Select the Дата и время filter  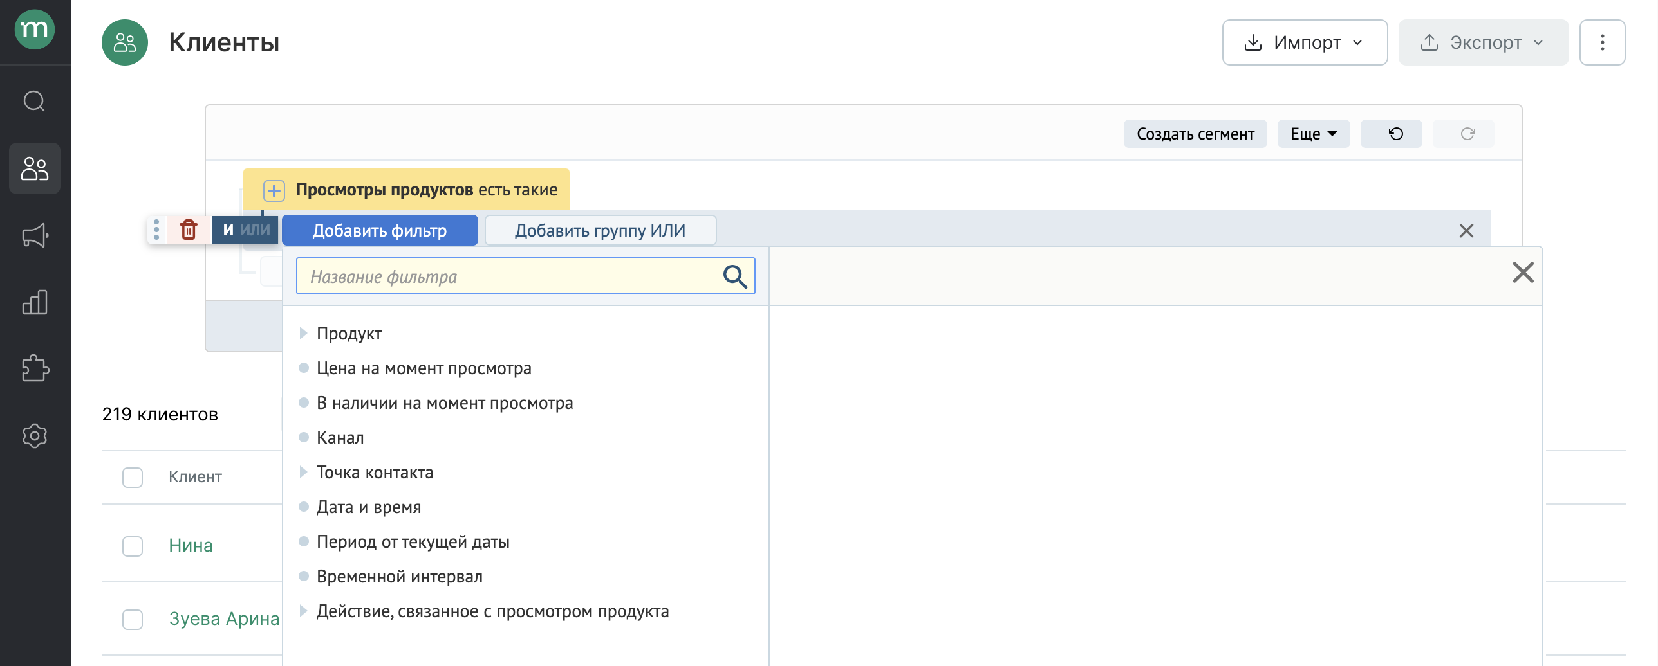click(x=369, y=507)
